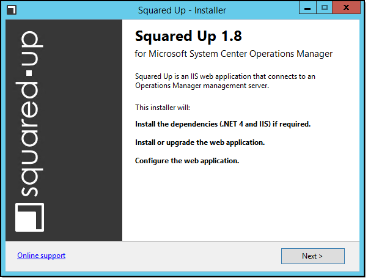
Task: Click the Squared Up - Installer title text
Action: click(182, 10)
